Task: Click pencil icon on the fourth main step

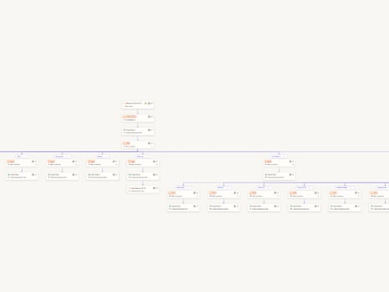Action: pos(152,143)
